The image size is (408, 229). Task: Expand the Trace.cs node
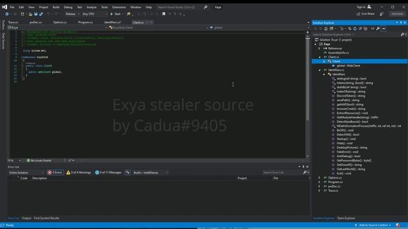click(319, 191)
